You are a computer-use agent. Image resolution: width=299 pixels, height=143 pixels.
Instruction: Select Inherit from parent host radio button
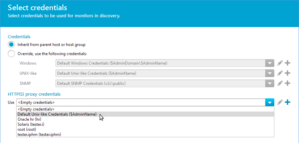pyautogui.click(x=11, y=45)
